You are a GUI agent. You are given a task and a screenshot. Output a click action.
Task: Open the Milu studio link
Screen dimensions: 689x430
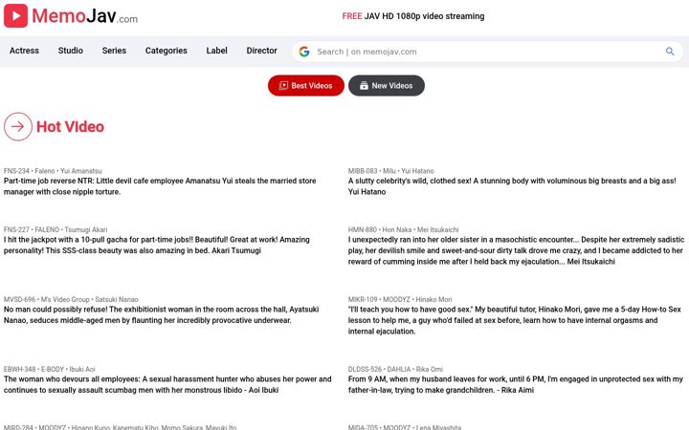point(389,171)
